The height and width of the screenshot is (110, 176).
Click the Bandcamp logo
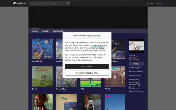coord(20,3)
